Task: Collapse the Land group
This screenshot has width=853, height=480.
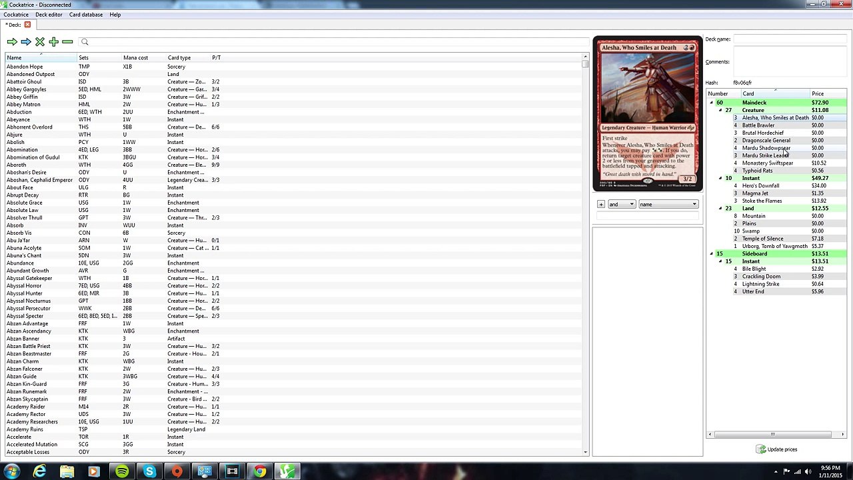Action: [720, 209]
